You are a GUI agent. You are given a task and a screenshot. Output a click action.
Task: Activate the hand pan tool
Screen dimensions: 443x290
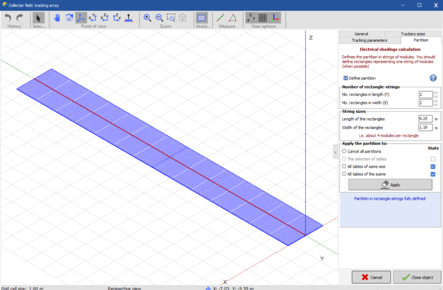[57, 18]
